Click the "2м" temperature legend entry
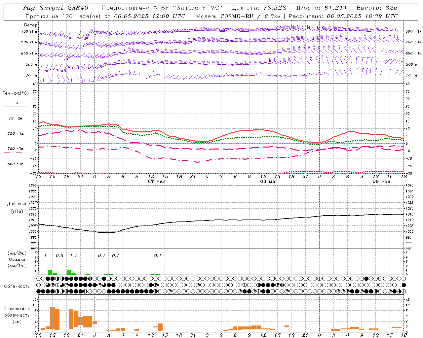 [16, 103]
